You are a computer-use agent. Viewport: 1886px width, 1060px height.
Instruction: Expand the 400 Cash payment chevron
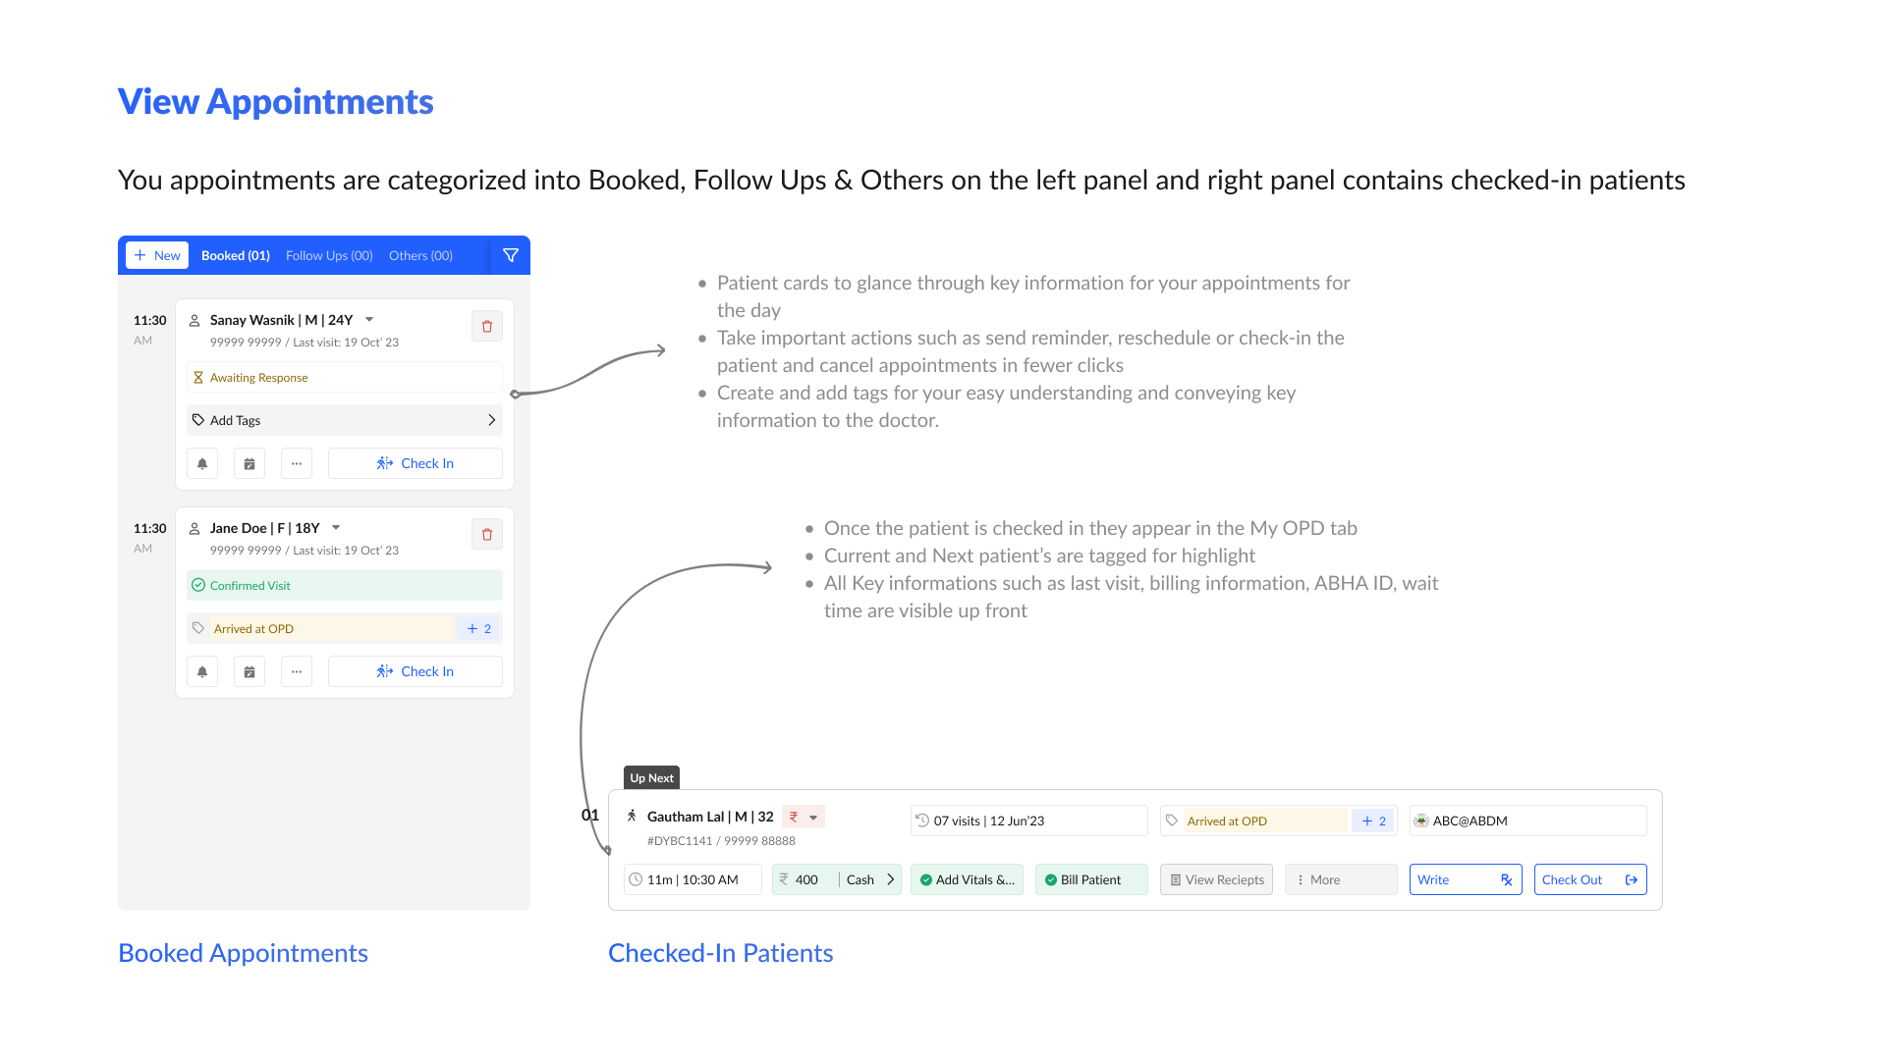(891, 879)
